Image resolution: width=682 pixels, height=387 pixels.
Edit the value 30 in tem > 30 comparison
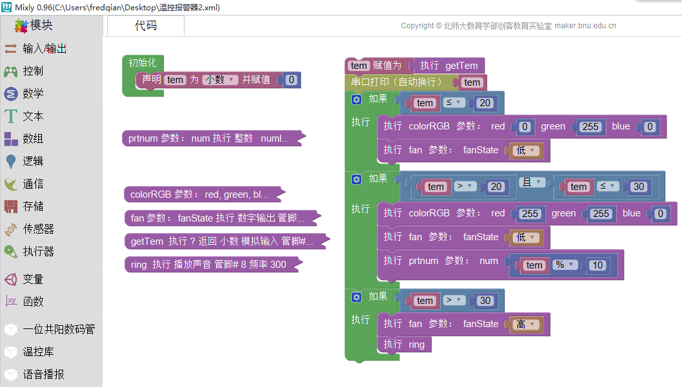pos(485,301)
